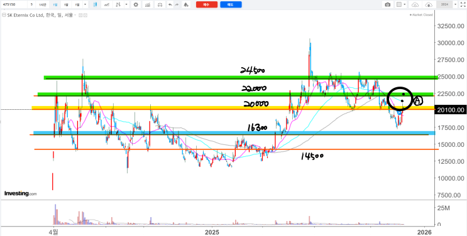Undo the last chart action
The height and width of the screenshot is (236, 467).
tap(170, 4)
